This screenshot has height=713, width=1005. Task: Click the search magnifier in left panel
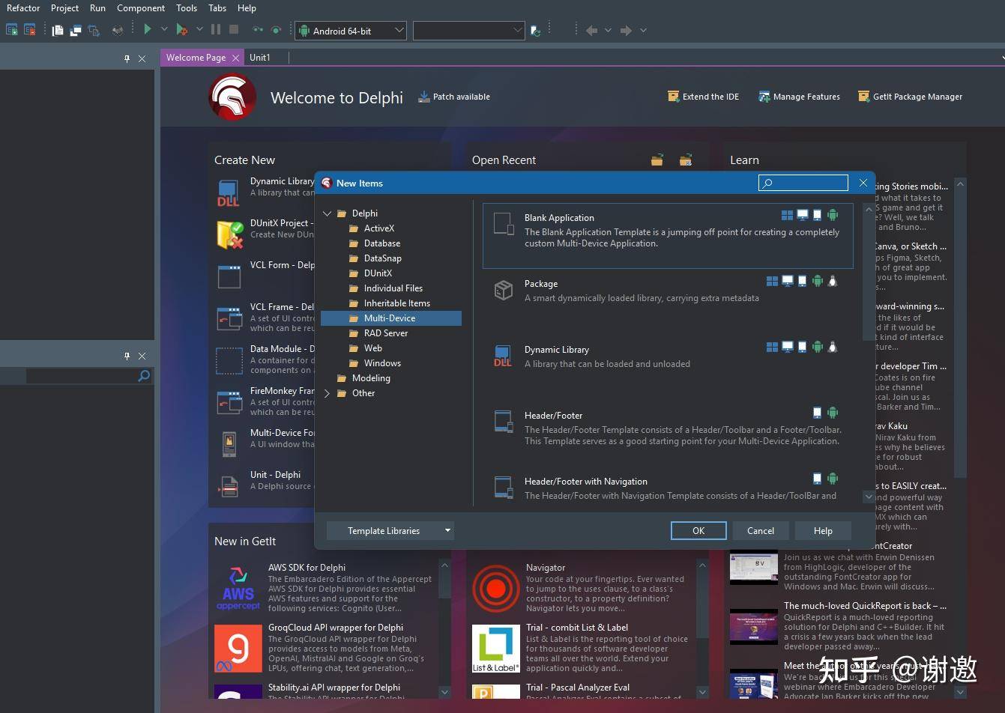click(x=144, y=376)
